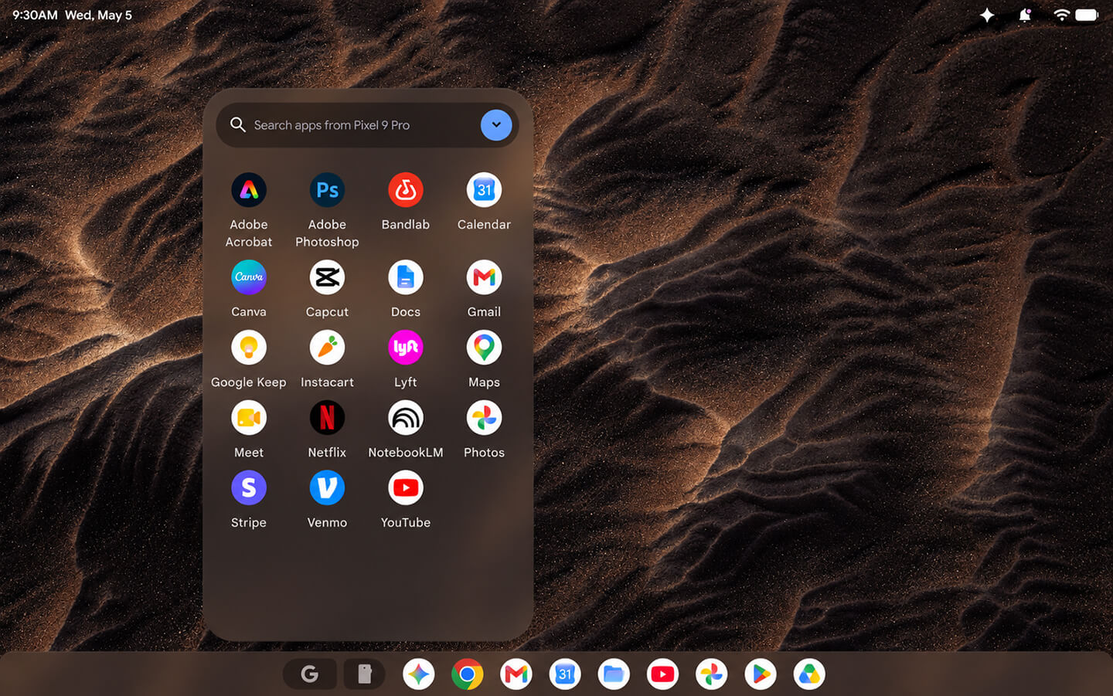Open Photos from the bottom shelf
Image resolution: width=1113 pixels, height=696 pixels.
tap(711, 674)
